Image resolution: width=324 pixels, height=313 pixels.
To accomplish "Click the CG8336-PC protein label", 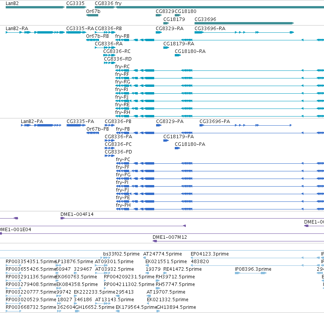I will pos(118,144).
